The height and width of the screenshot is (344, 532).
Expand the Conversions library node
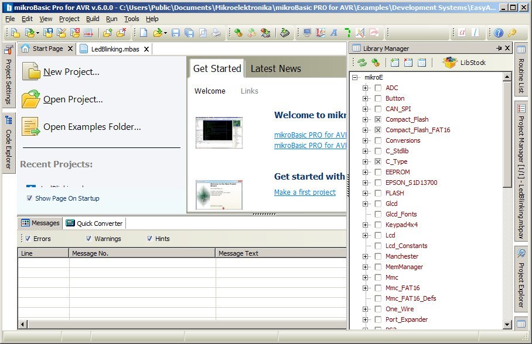point(365,140)
